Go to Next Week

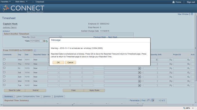click(x=113, y=37)
